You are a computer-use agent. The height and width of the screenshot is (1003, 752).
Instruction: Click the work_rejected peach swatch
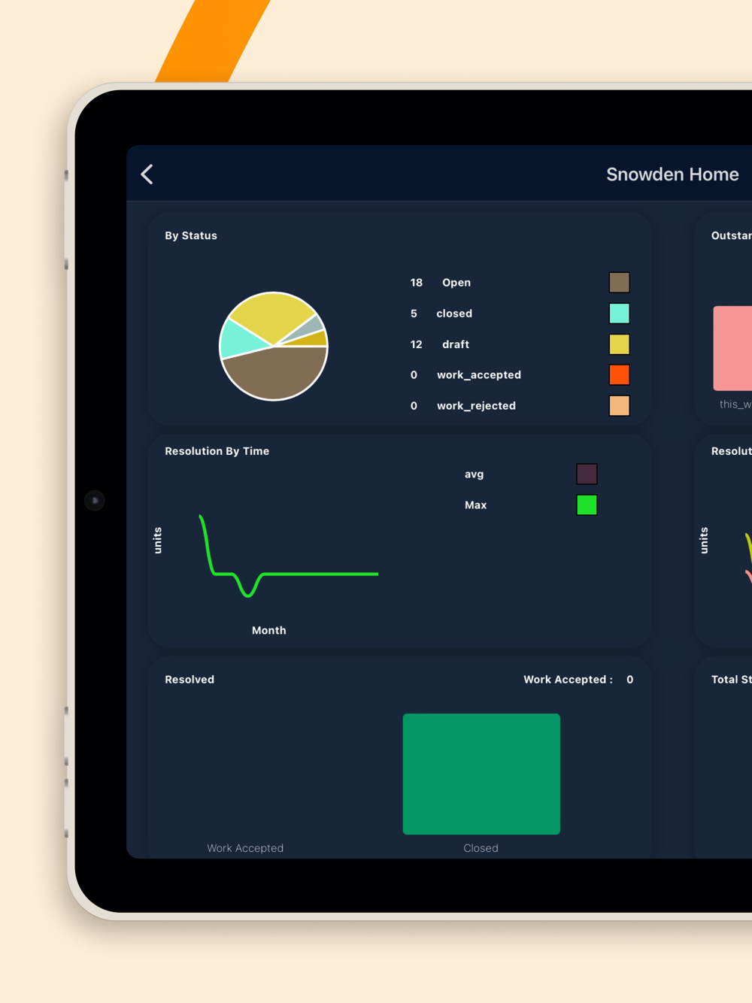click(x=619, y=405)
